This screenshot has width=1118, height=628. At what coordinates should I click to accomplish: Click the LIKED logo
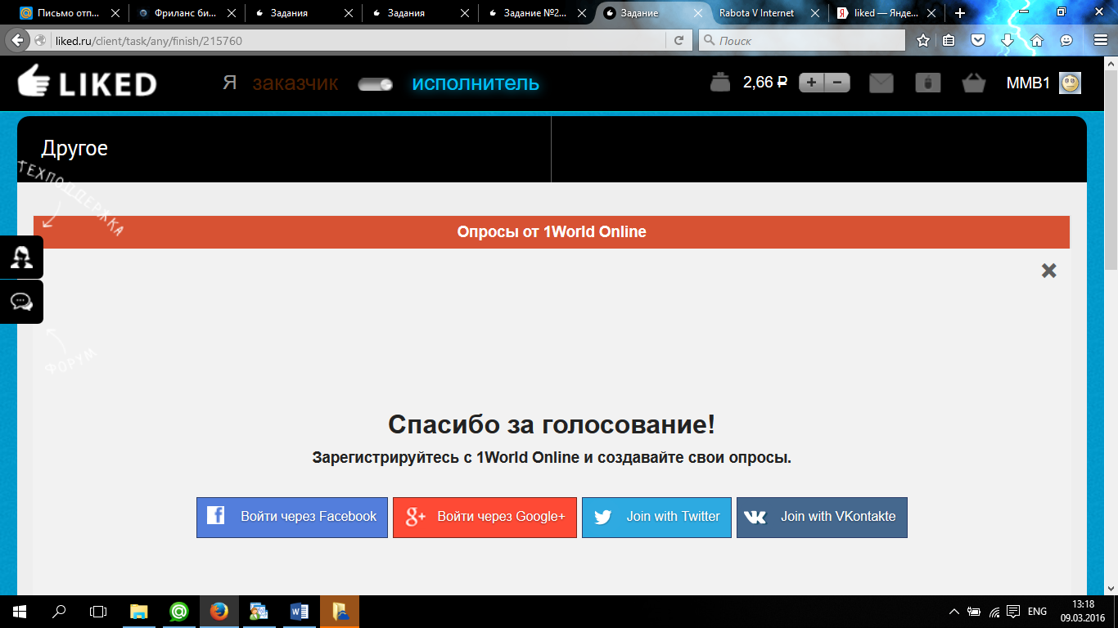point(87,82)
